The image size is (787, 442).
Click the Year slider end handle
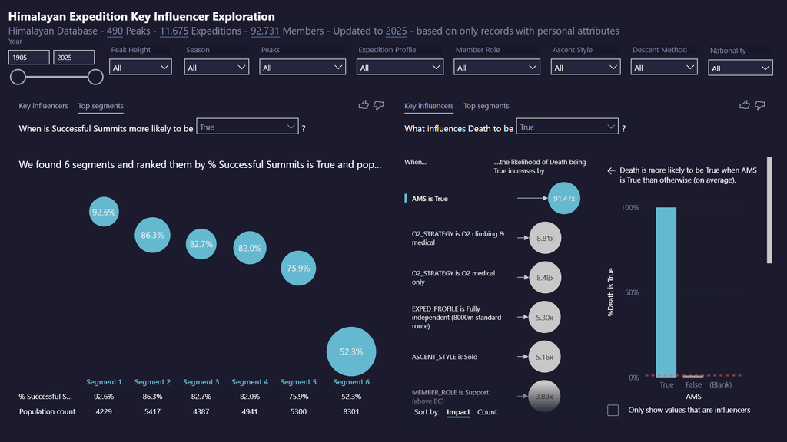click(95, 77)
